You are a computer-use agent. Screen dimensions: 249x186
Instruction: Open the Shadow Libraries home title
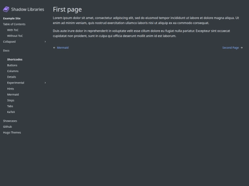pos(28,9)
